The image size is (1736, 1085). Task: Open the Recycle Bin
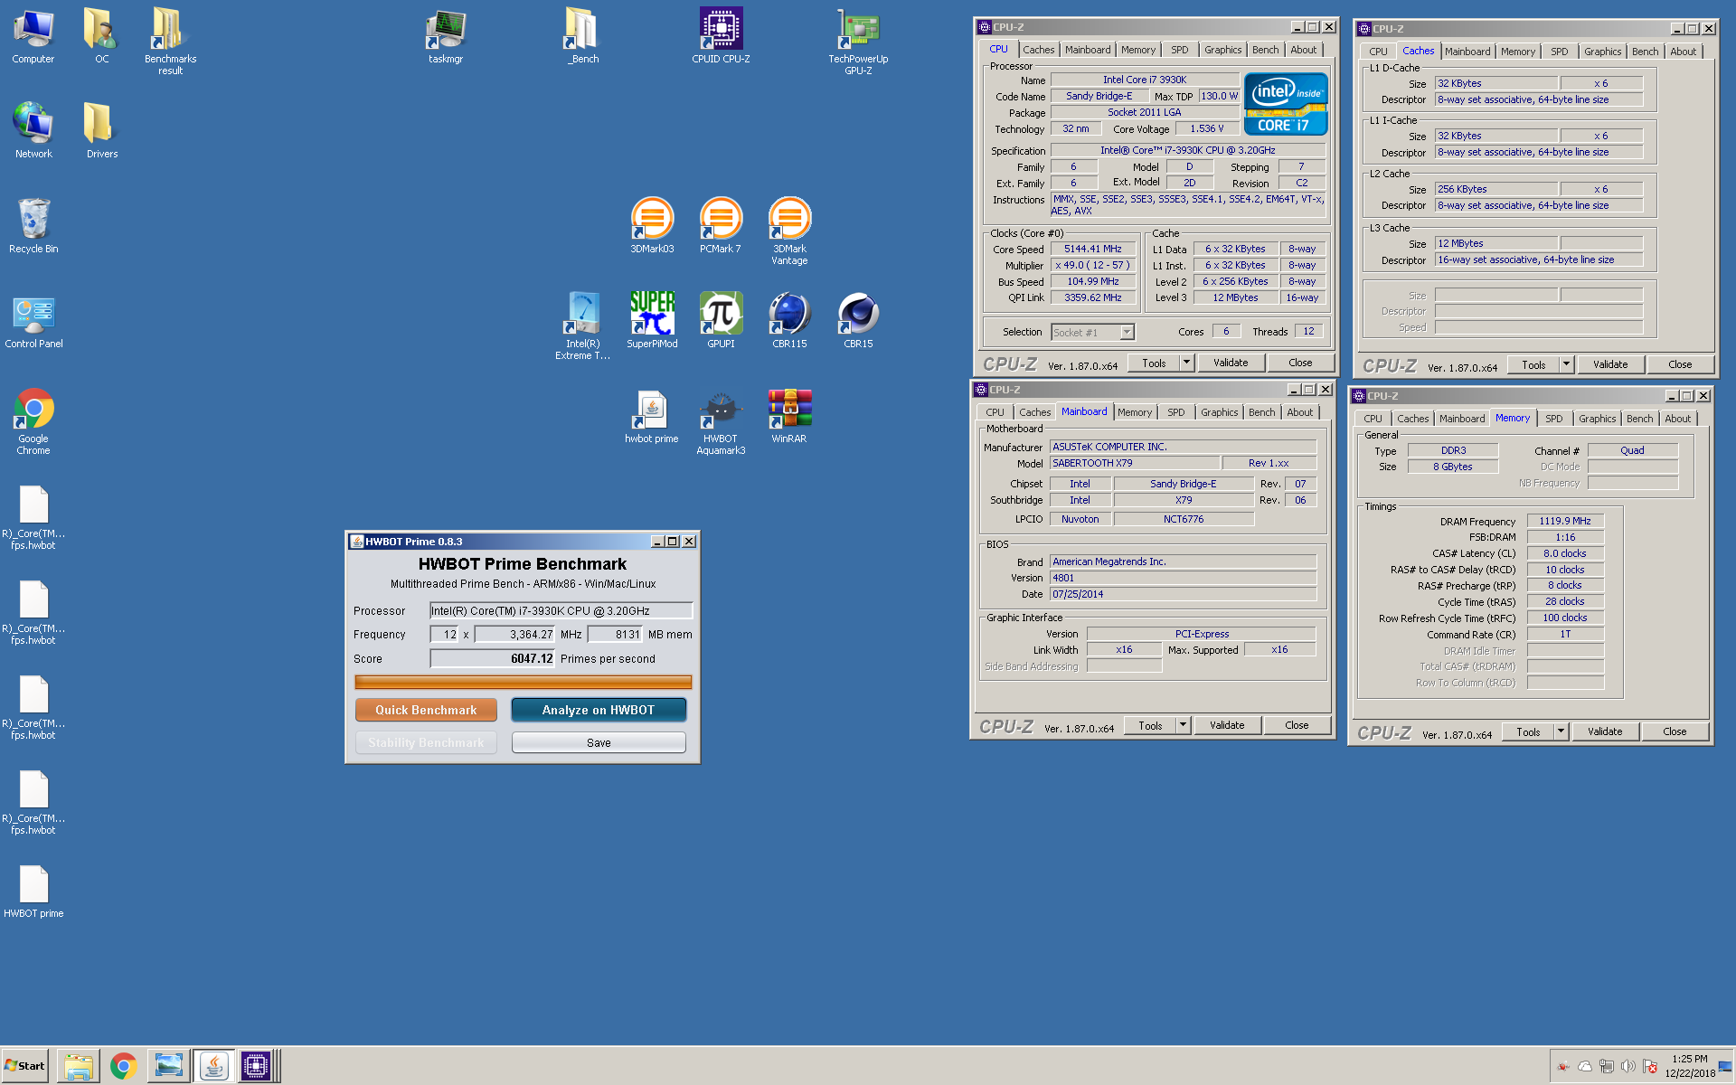[x=33, y=226]
